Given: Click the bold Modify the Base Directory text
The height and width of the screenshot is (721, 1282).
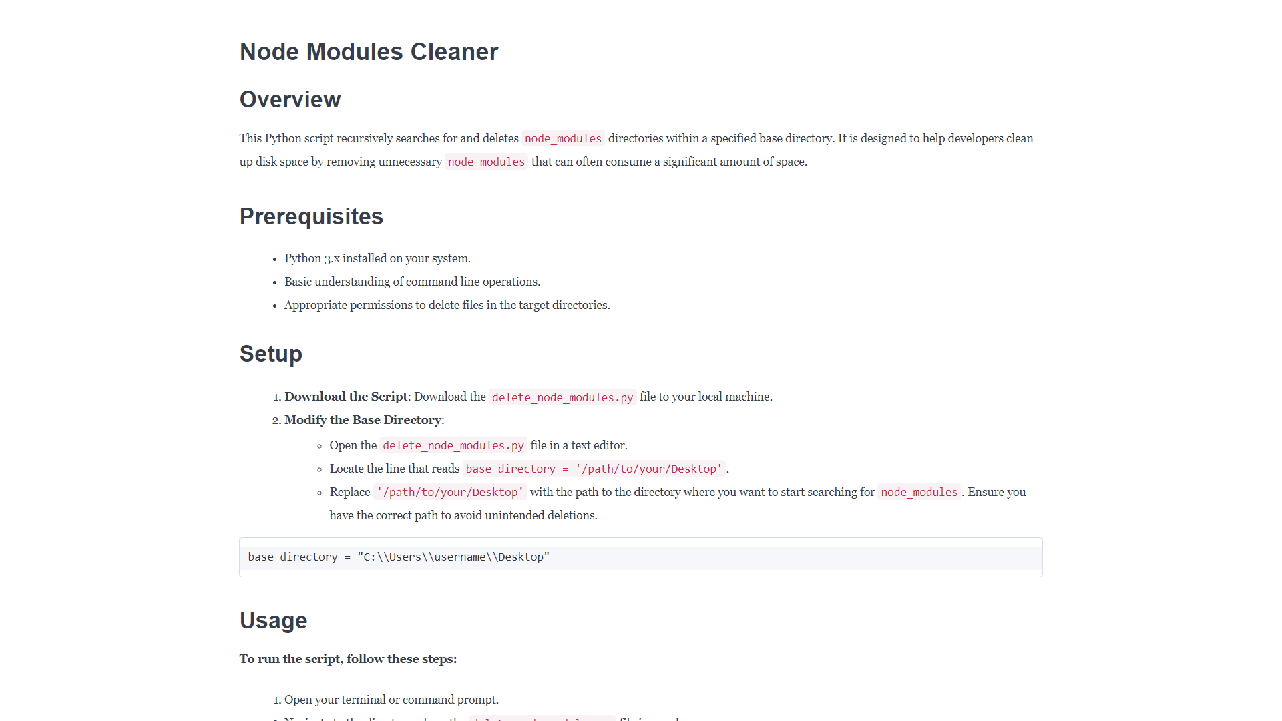Looking at the screenshot, I should (363, 420).
